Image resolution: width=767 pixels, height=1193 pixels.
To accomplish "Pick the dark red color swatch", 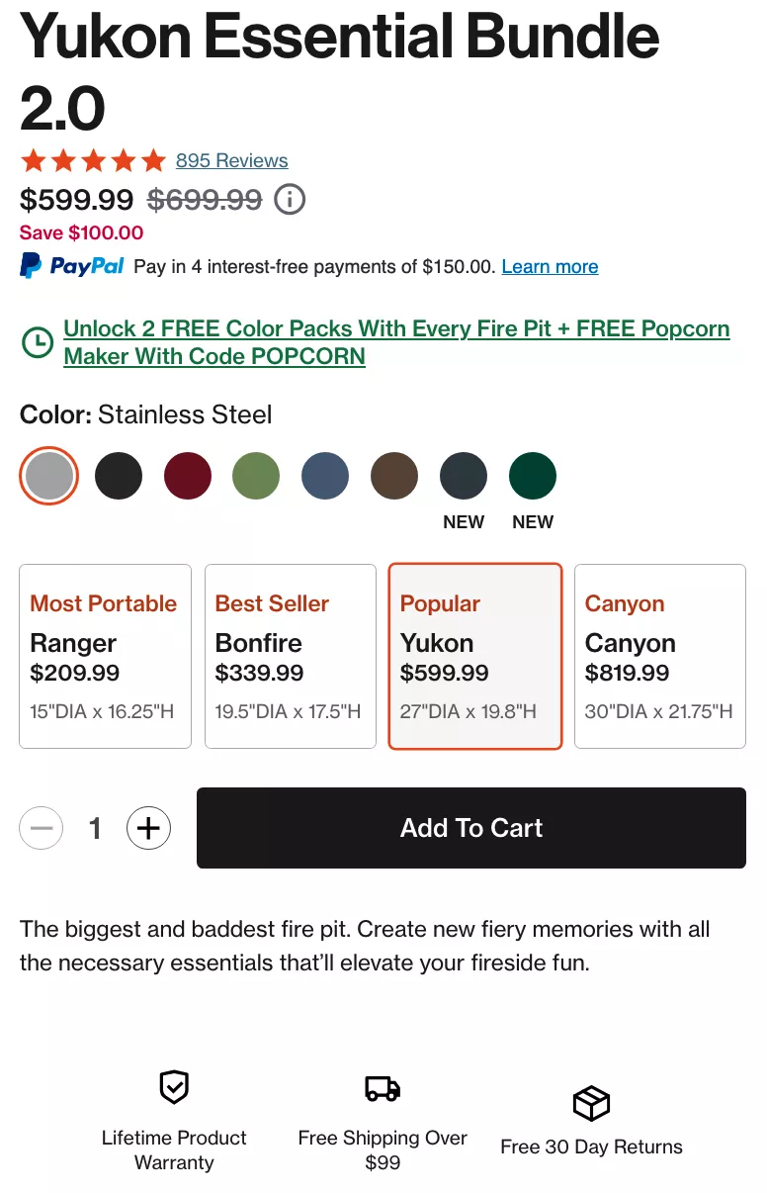I will [188, 477].
